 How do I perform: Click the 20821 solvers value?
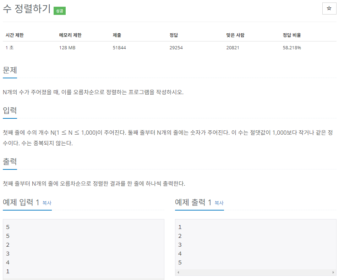coord(233,47)
